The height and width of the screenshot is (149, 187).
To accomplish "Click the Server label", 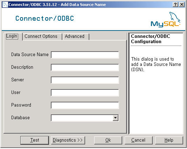I will tap(18, 80).
